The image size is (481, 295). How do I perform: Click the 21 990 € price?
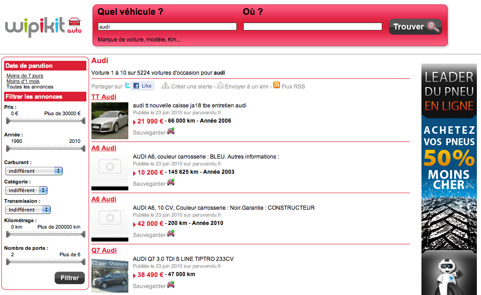pyautogui.click(x=150, y=121)
